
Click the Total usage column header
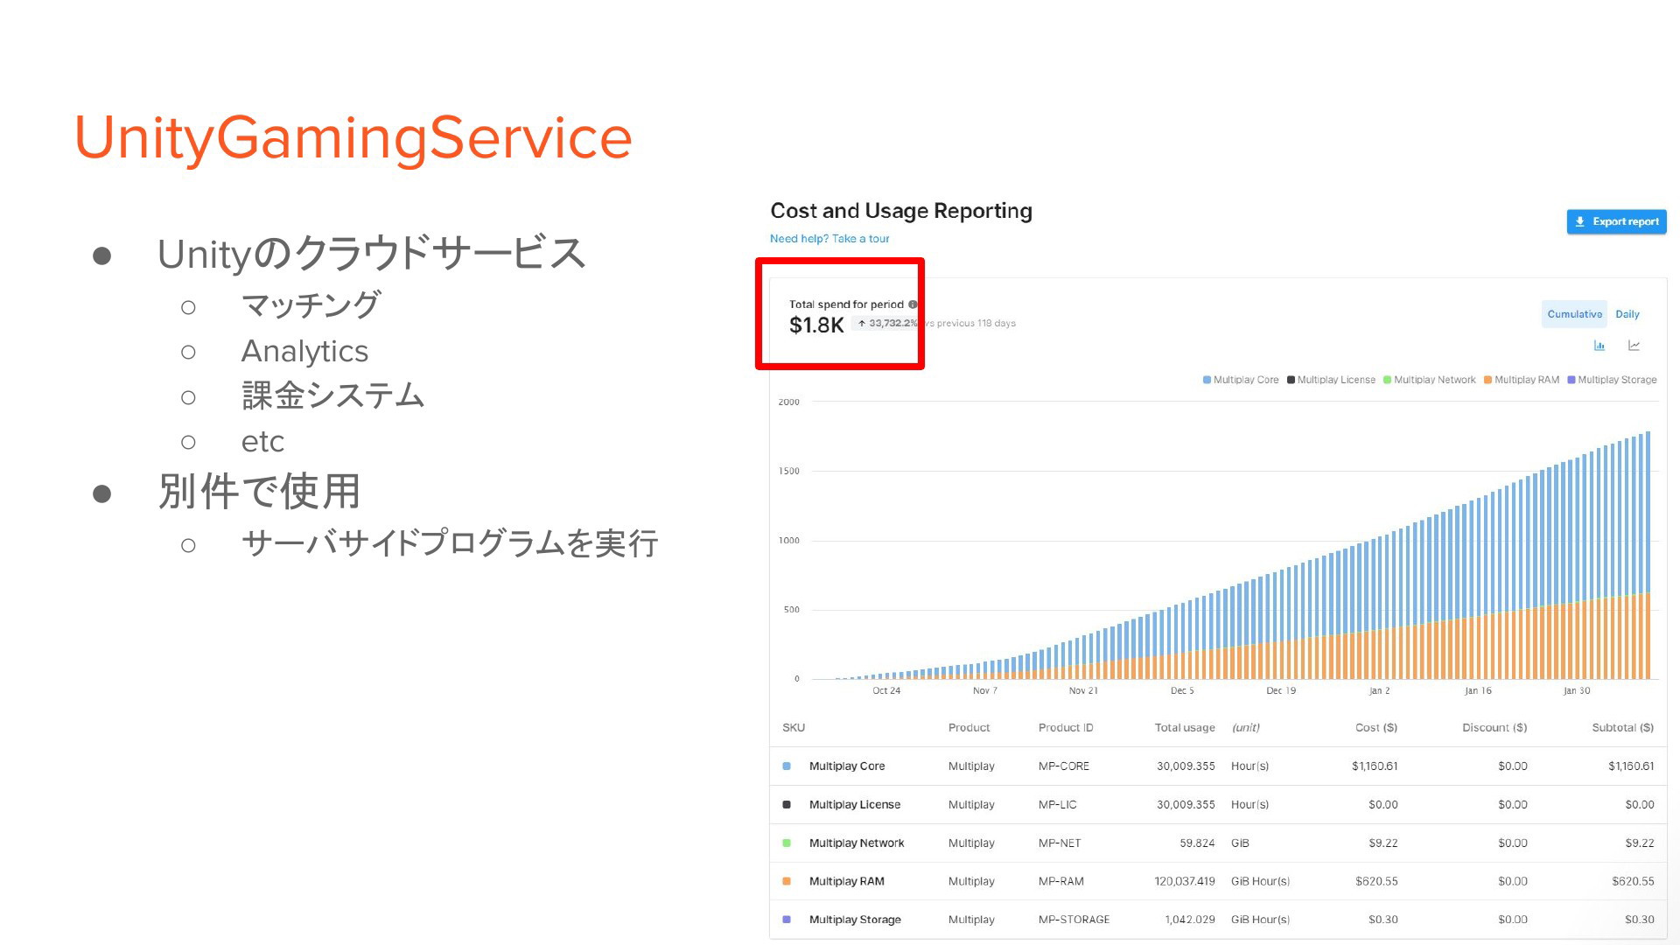1185,728
